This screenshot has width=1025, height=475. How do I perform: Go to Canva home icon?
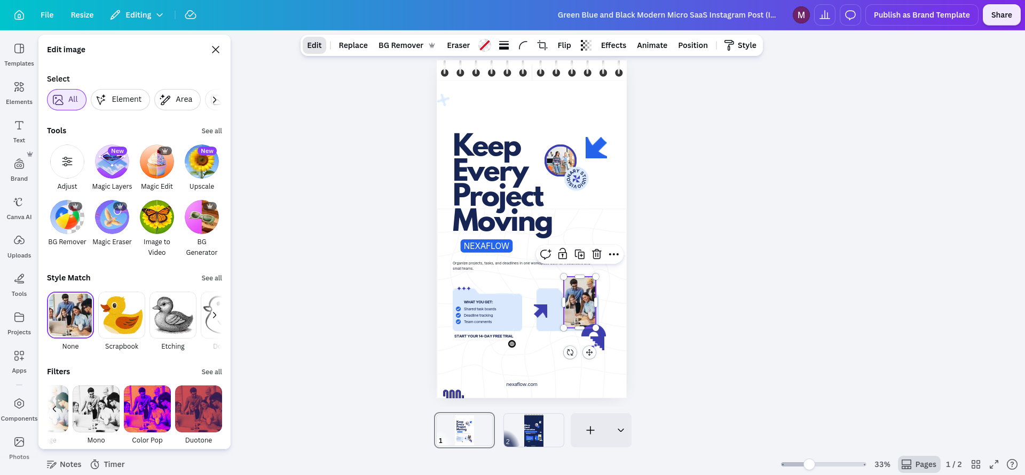pos(19,15)
